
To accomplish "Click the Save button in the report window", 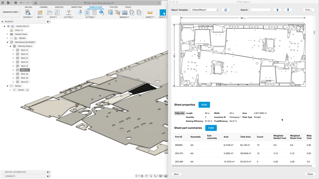I will point(176,174).
